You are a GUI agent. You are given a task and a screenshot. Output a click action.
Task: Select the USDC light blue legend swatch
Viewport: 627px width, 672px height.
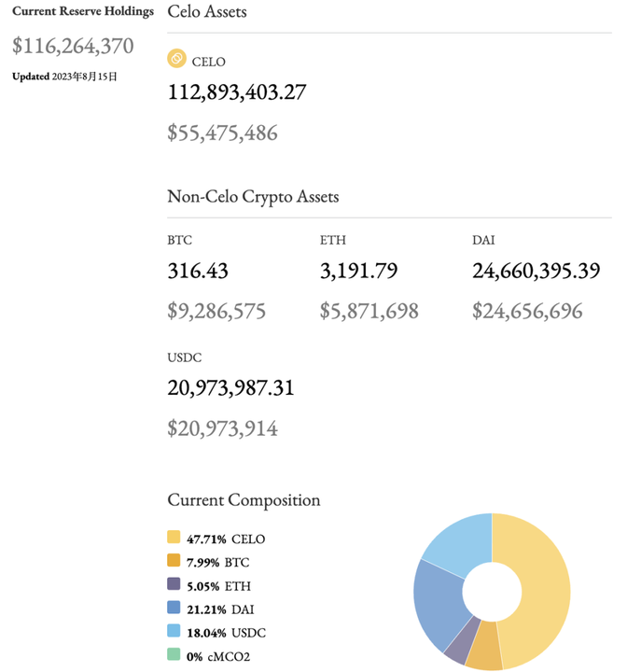[x=174, y=631]
